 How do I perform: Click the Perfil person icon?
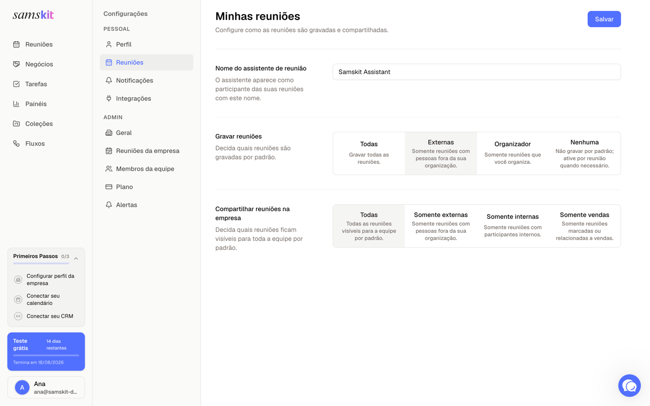109,44
